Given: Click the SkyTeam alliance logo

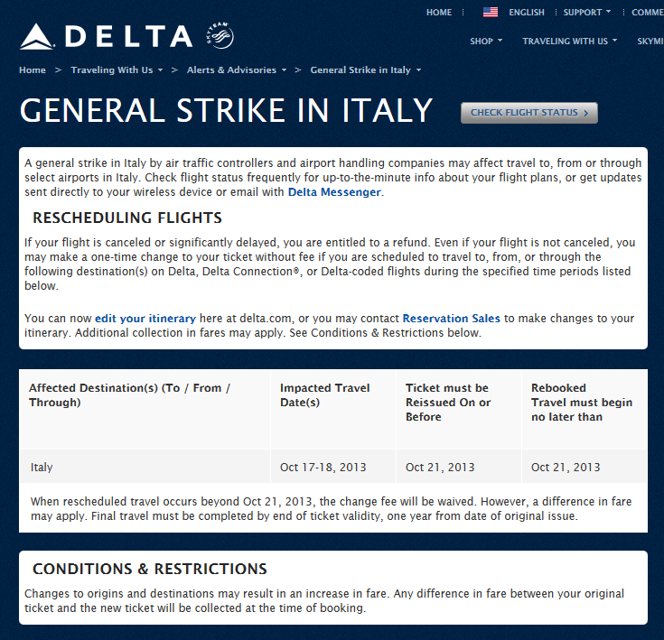Looking at the screenshot, I should (220, 36).
